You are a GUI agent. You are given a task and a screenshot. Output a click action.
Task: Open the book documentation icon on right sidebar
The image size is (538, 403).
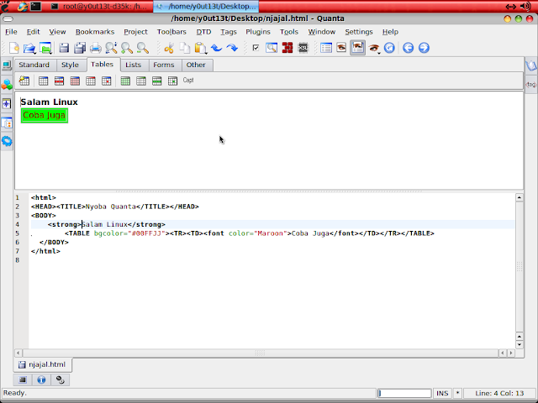531,65
